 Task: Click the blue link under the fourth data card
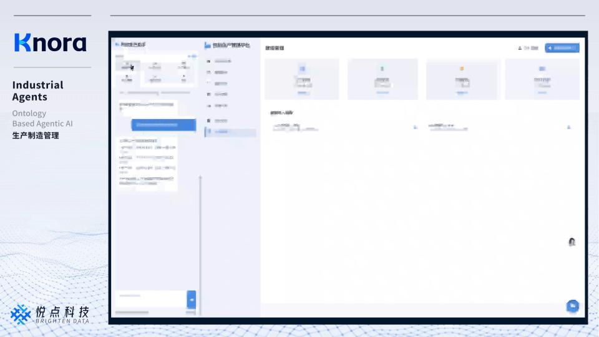click(542, 93)
